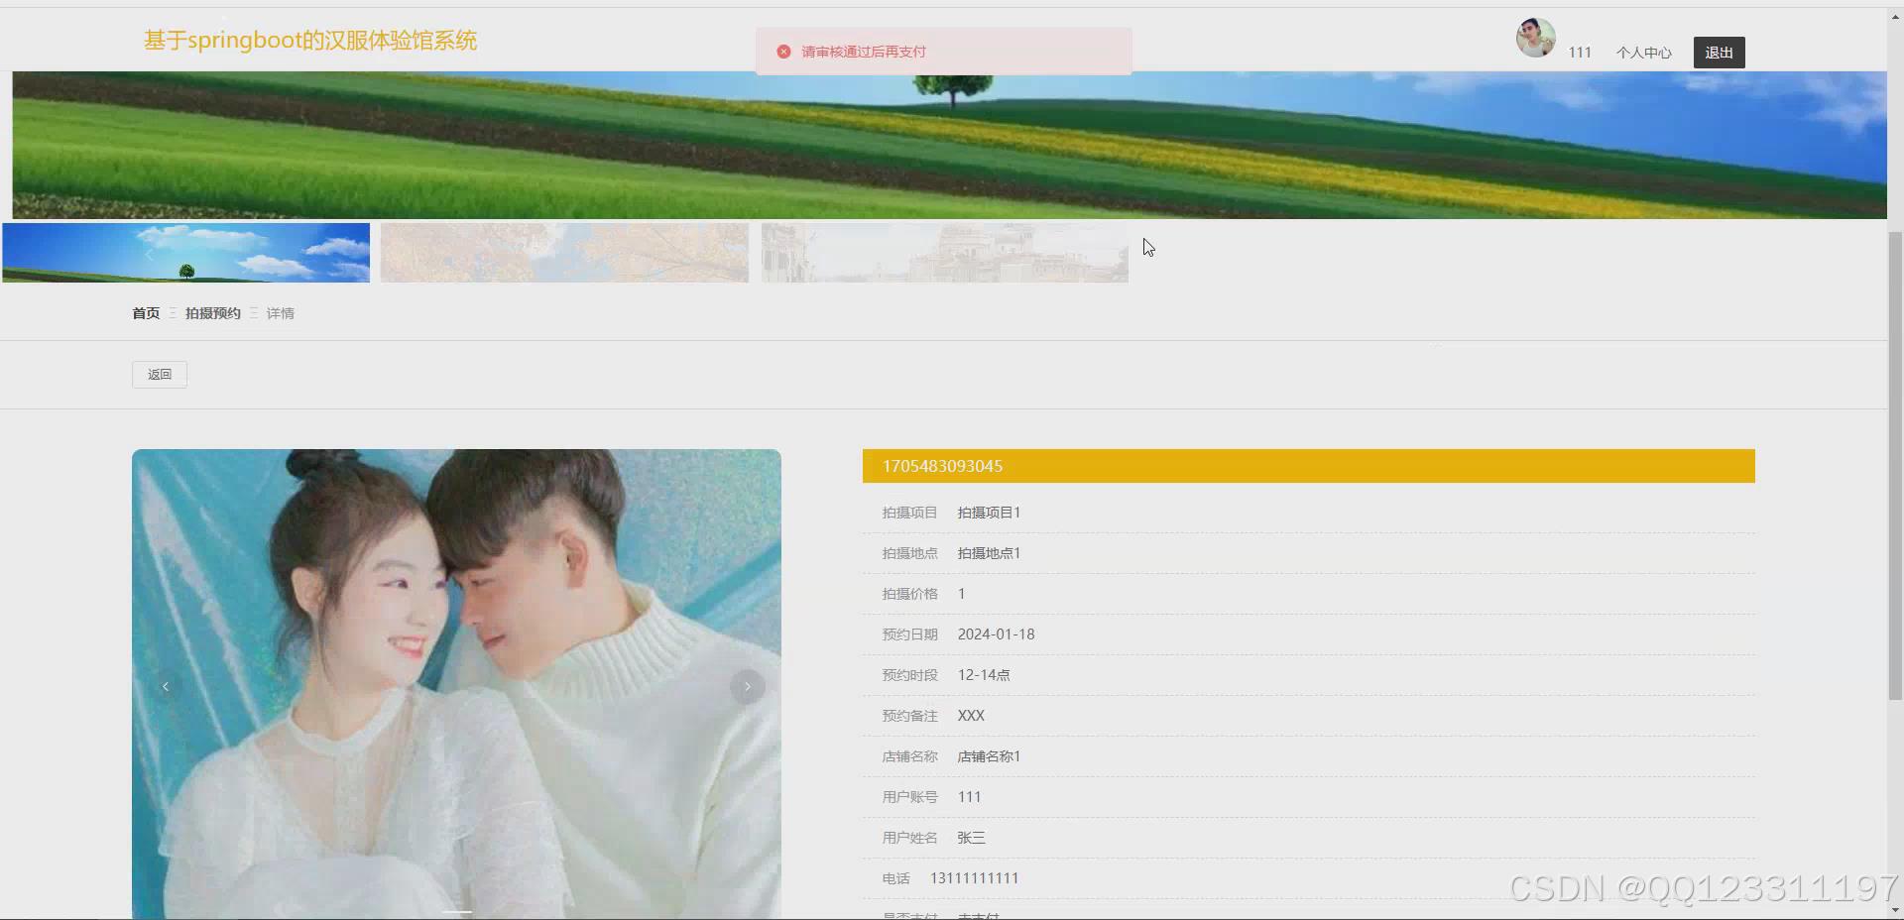Click the user avatar picture

pos(1534,38)
